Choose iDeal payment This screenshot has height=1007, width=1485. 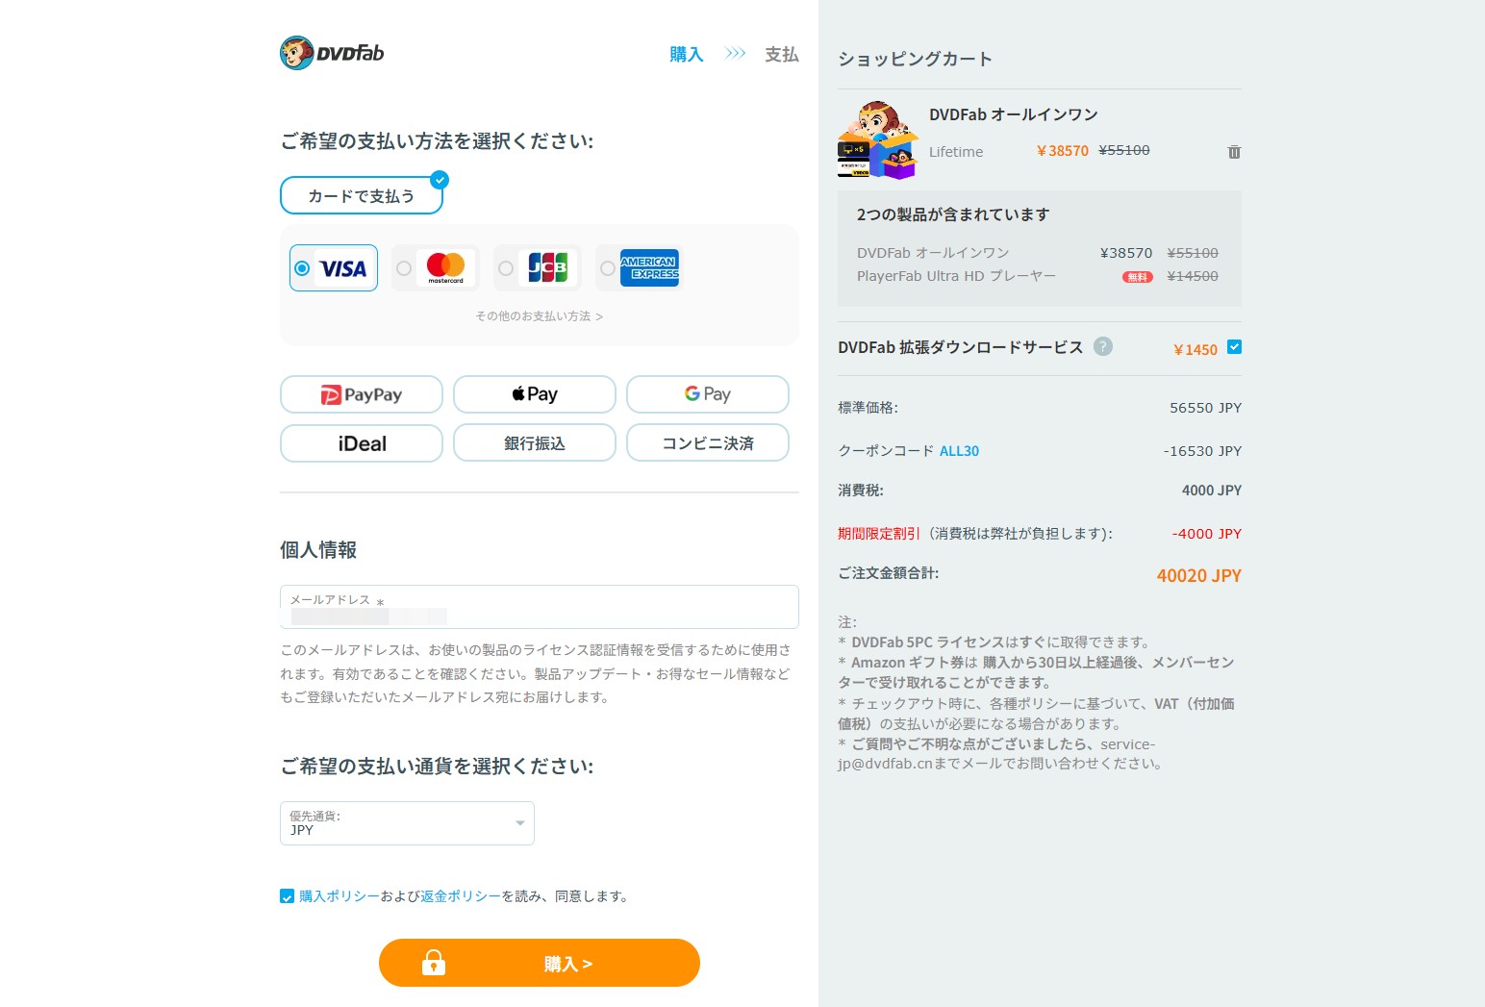[x=362, y=443]
